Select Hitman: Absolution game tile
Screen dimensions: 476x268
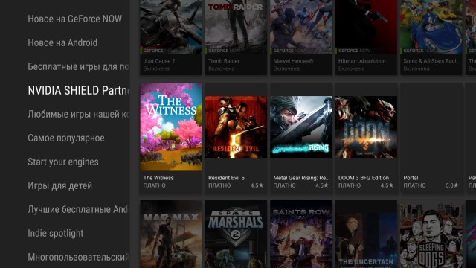(366, 37)
